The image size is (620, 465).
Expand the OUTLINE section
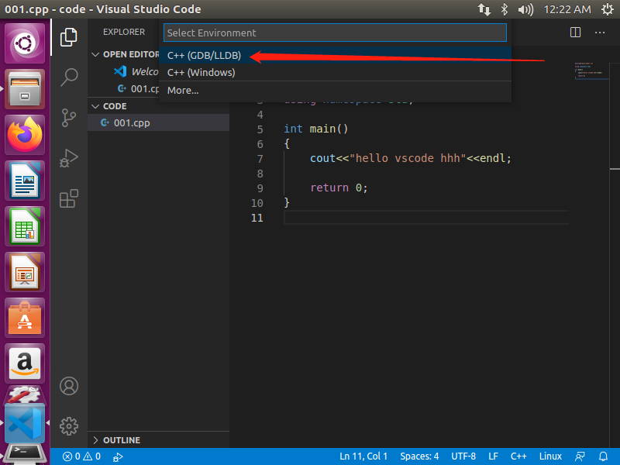pyautogui.click(x=158, y=440)
